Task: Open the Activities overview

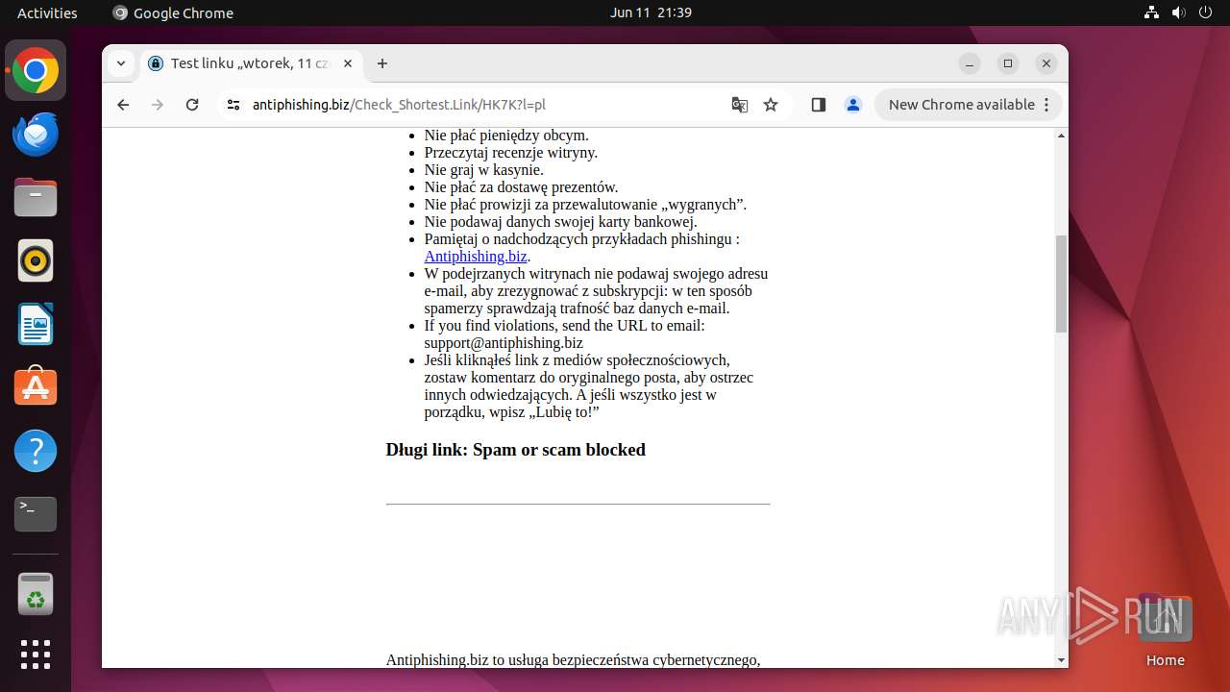Action: click(47, 12)
